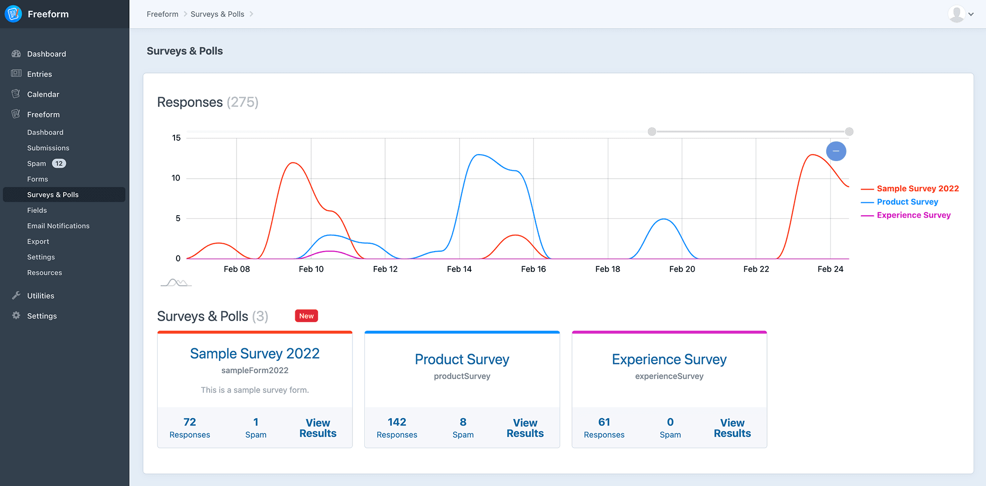Click the Utilities wrench icon

click(x=16, y=295)
